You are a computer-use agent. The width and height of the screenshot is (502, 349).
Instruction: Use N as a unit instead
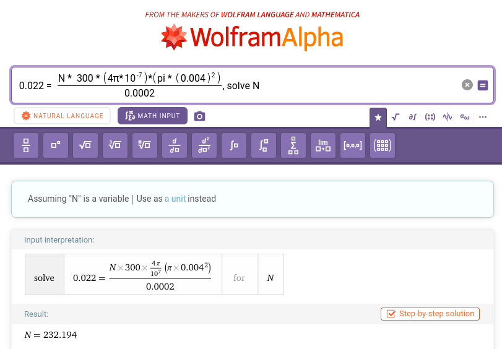[x=175, y=199]
